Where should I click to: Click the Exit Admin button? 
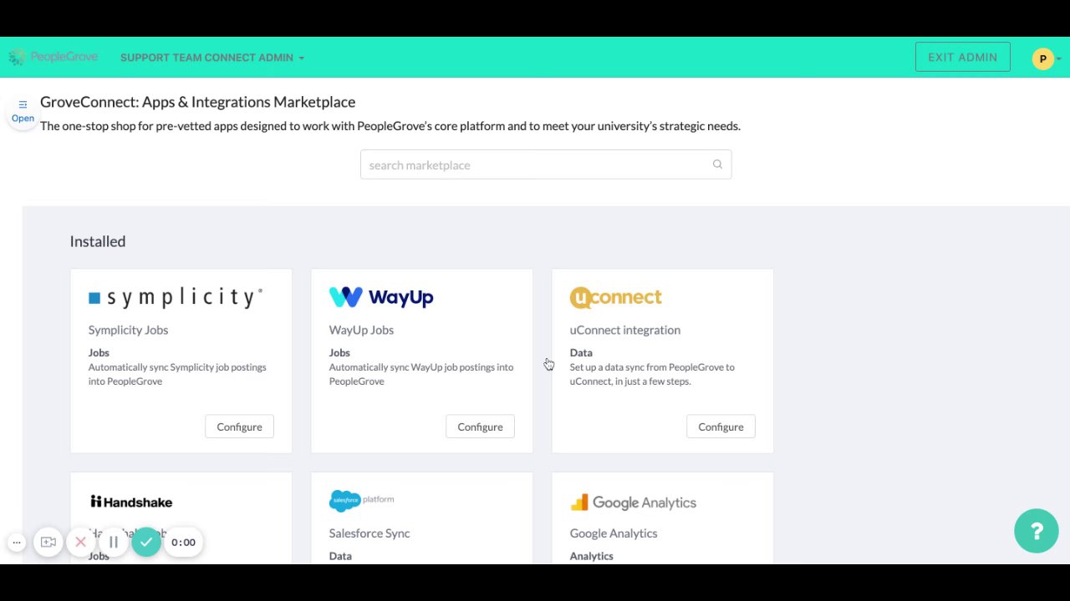point(962,57)
